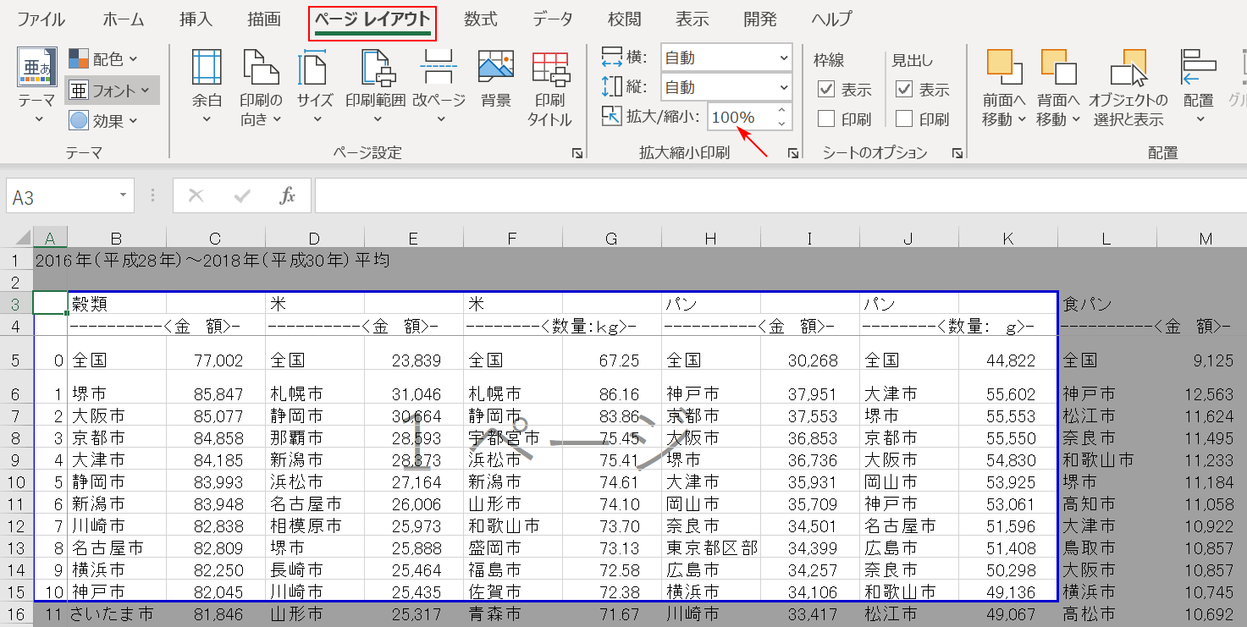Select cell containing 穀類
This screenshot has width=1247, height=627.
click(117, 303)
